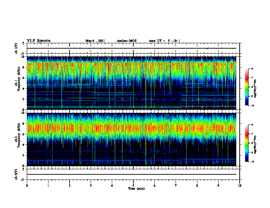Click the '6' tick on ch.1 frequency axis
270x208 pixels.
coord(24,78)
